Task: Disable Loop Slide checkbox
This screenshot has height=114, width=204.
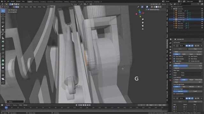Action: click(174, 61)
